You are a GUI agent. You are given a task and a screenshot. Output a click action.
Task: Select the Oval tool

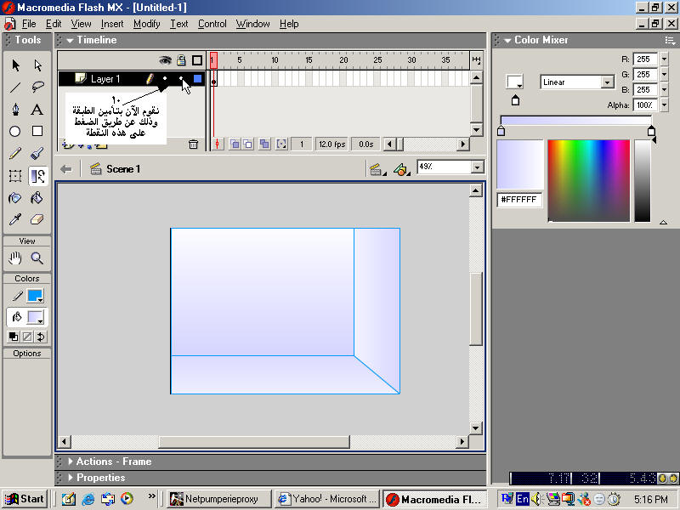click(x=15, y=131)
